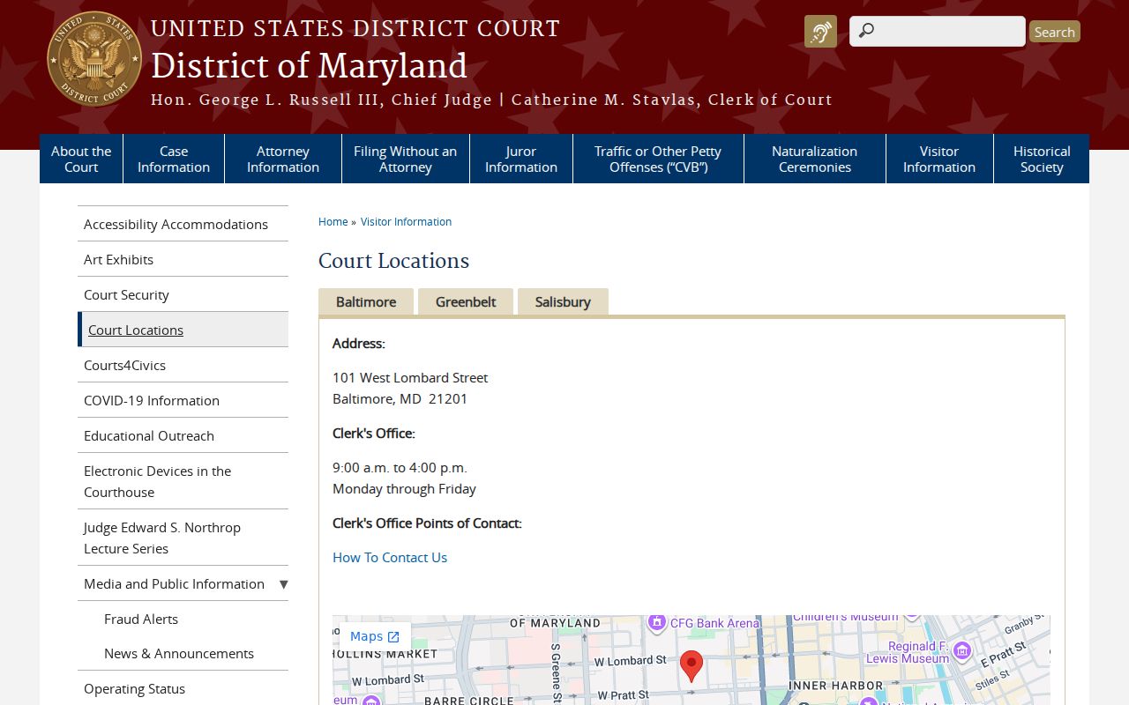Click the Search button

(x=1055, y=32)
